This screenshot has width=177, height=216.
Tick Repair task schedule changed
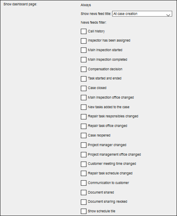pos(84,173)
